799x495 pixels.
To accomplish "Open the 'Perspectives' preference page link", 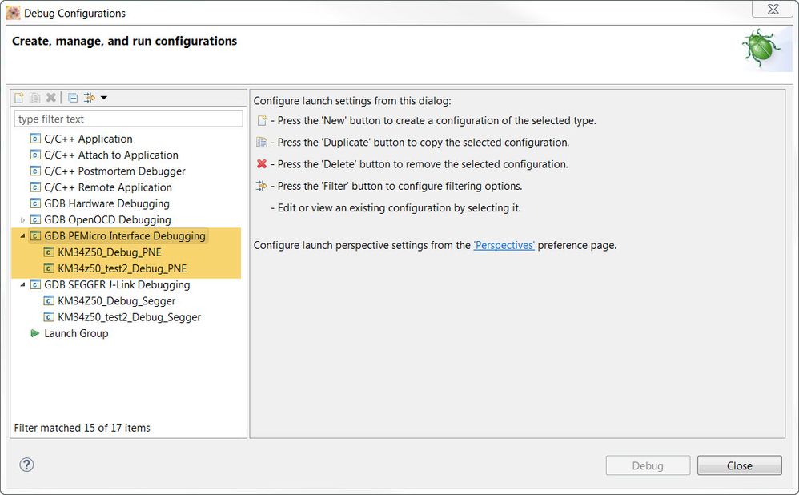I will tap(504, 245).
